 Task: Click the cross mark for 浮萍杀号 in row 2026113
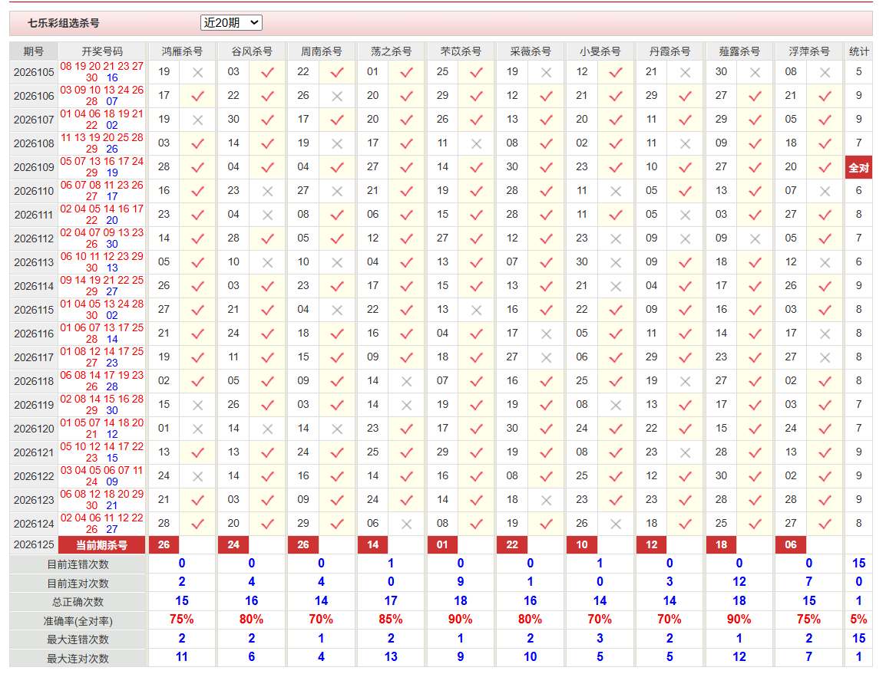[x=825, y=262]
